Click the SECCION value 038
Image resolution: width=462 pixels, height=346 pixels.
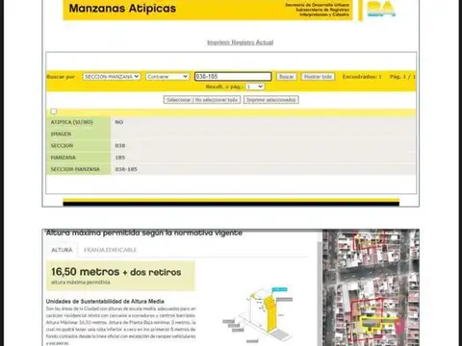pos(120,146)
